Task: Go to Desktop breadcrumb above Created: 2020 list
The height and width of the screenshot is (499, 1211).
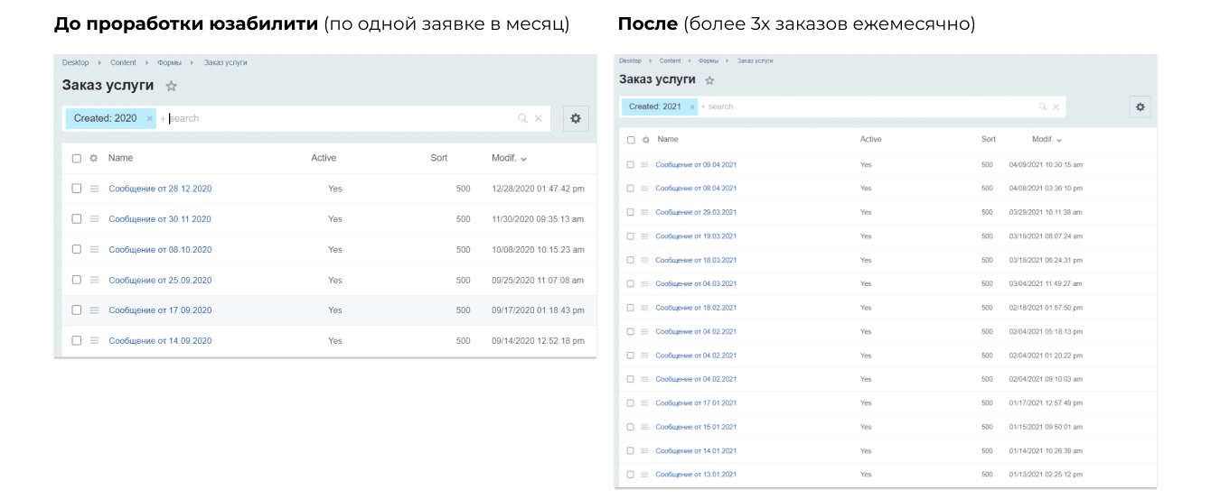Action: [x=76, y=63]
